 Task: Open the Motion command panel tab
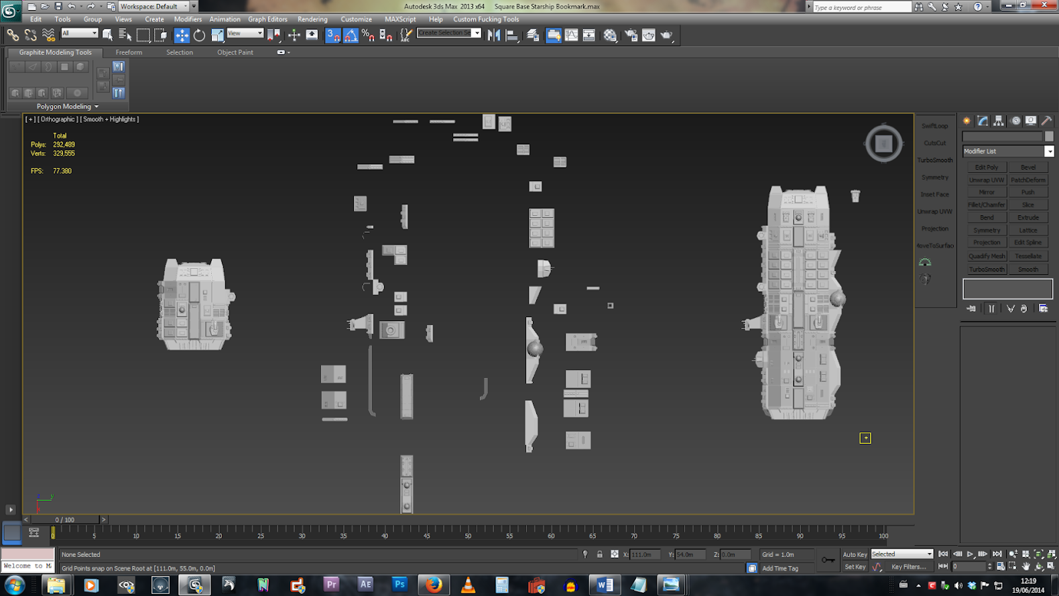tap(1015, 121)
